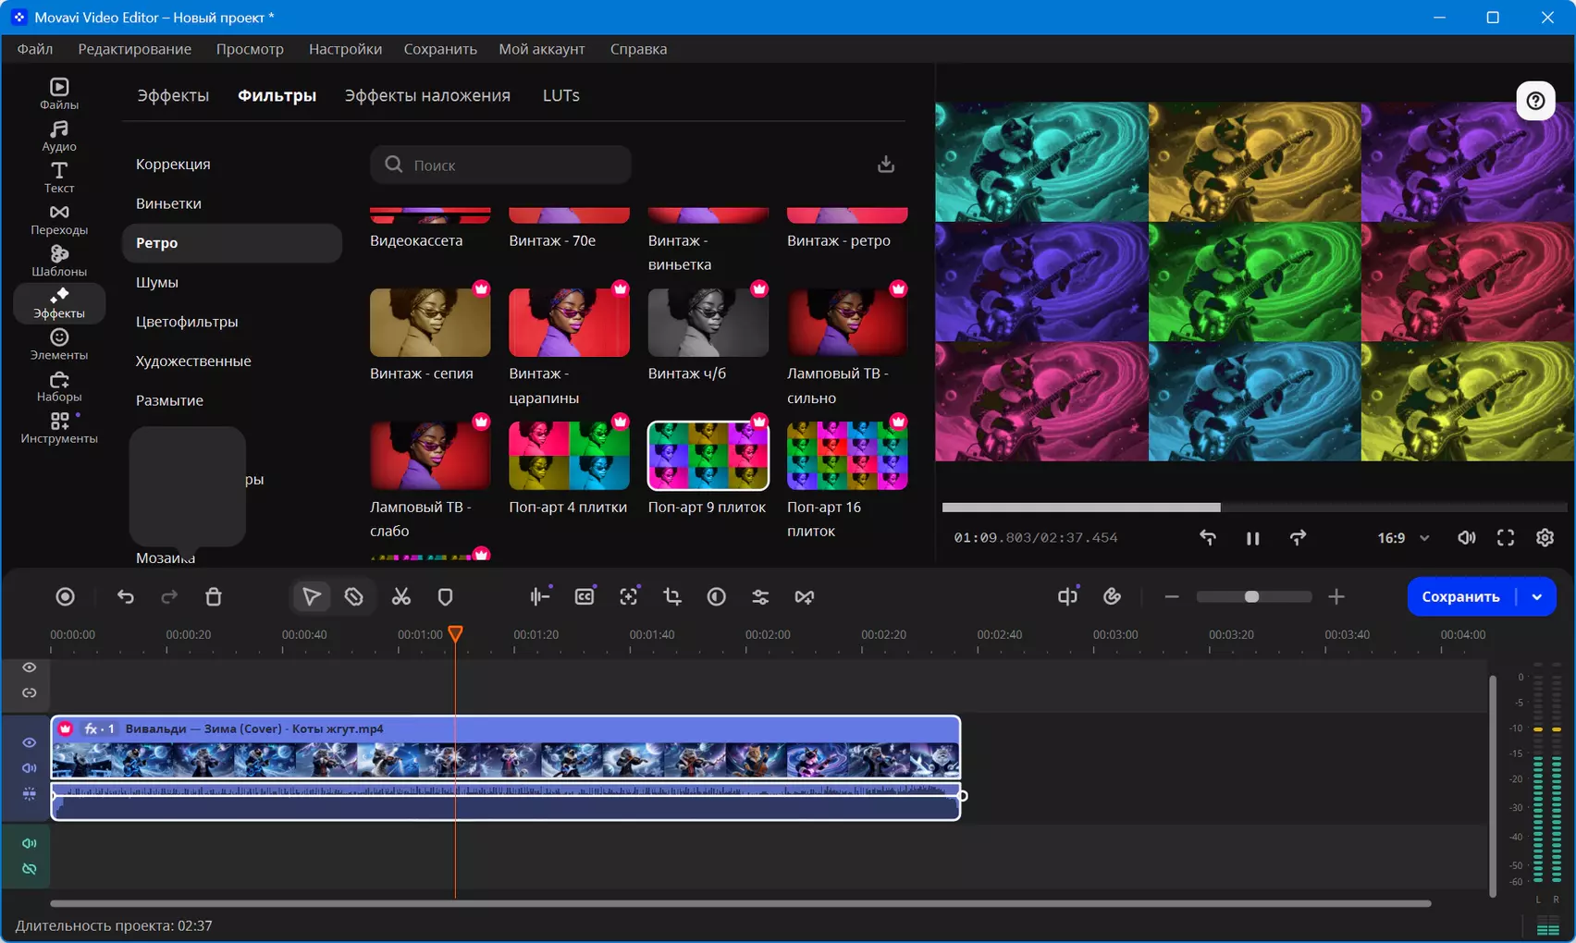Open the arrow next to Сохранить
This screenshot has height=943, width=1576.
(x=1537, y=597)
